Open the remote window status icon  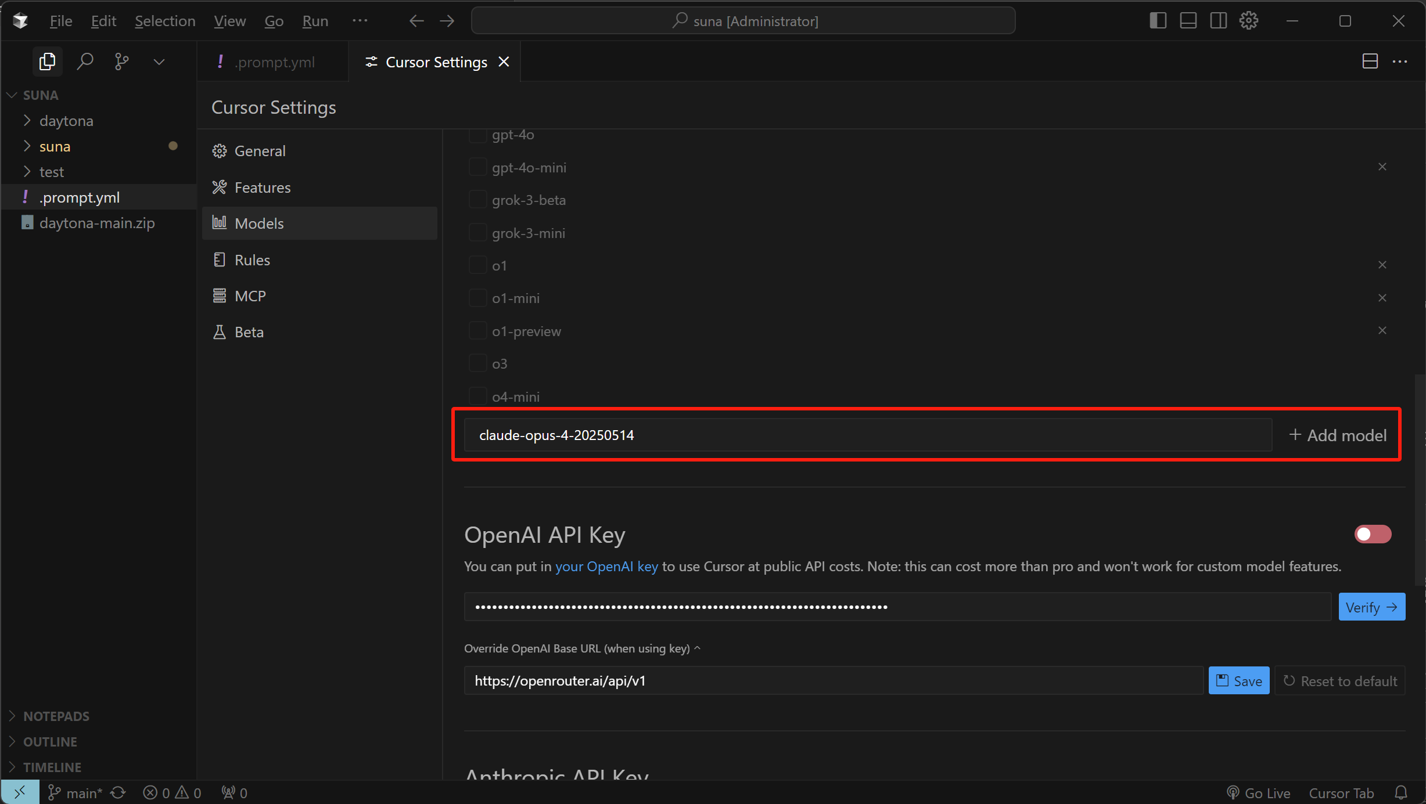(20, 792)
